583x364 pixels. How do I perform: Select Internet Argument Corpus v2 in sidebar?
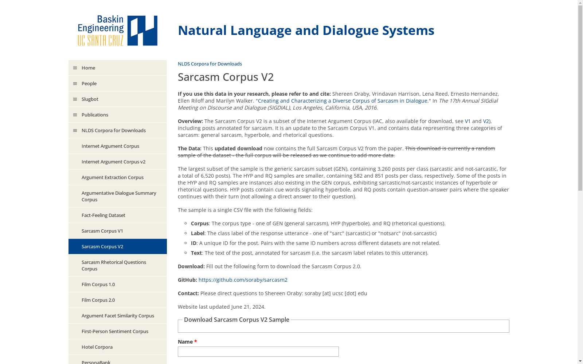[x=118, y=162]
